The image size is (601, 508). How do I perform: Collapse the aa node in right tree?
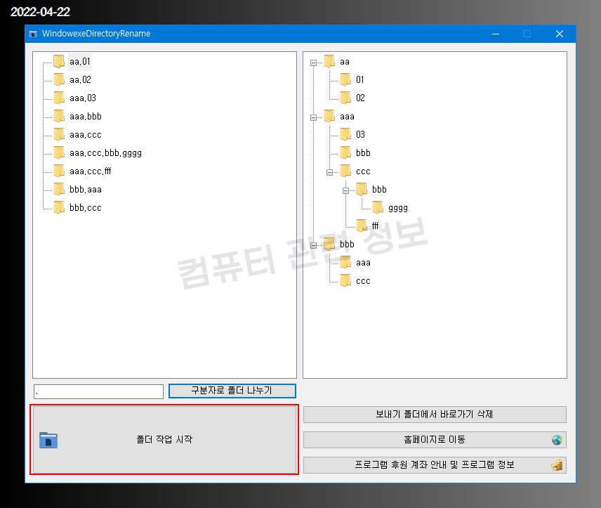314,63
